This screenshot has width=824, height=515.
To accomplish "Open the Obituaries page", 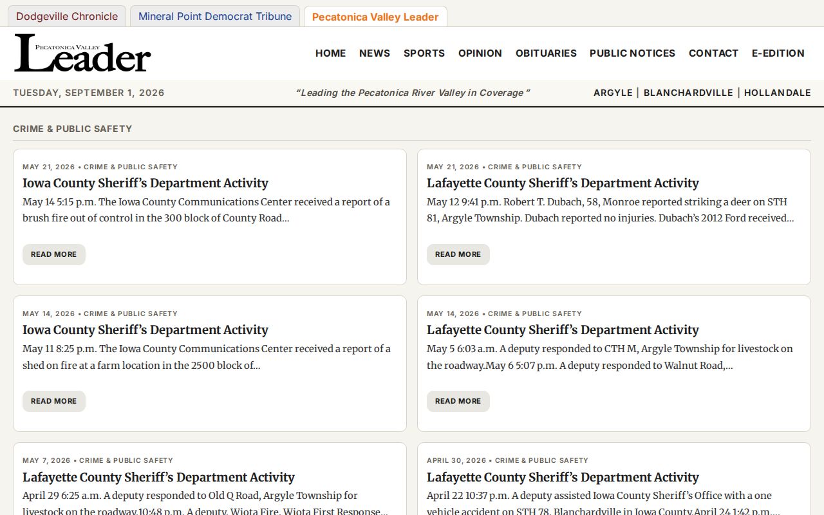I will point(546,53).
